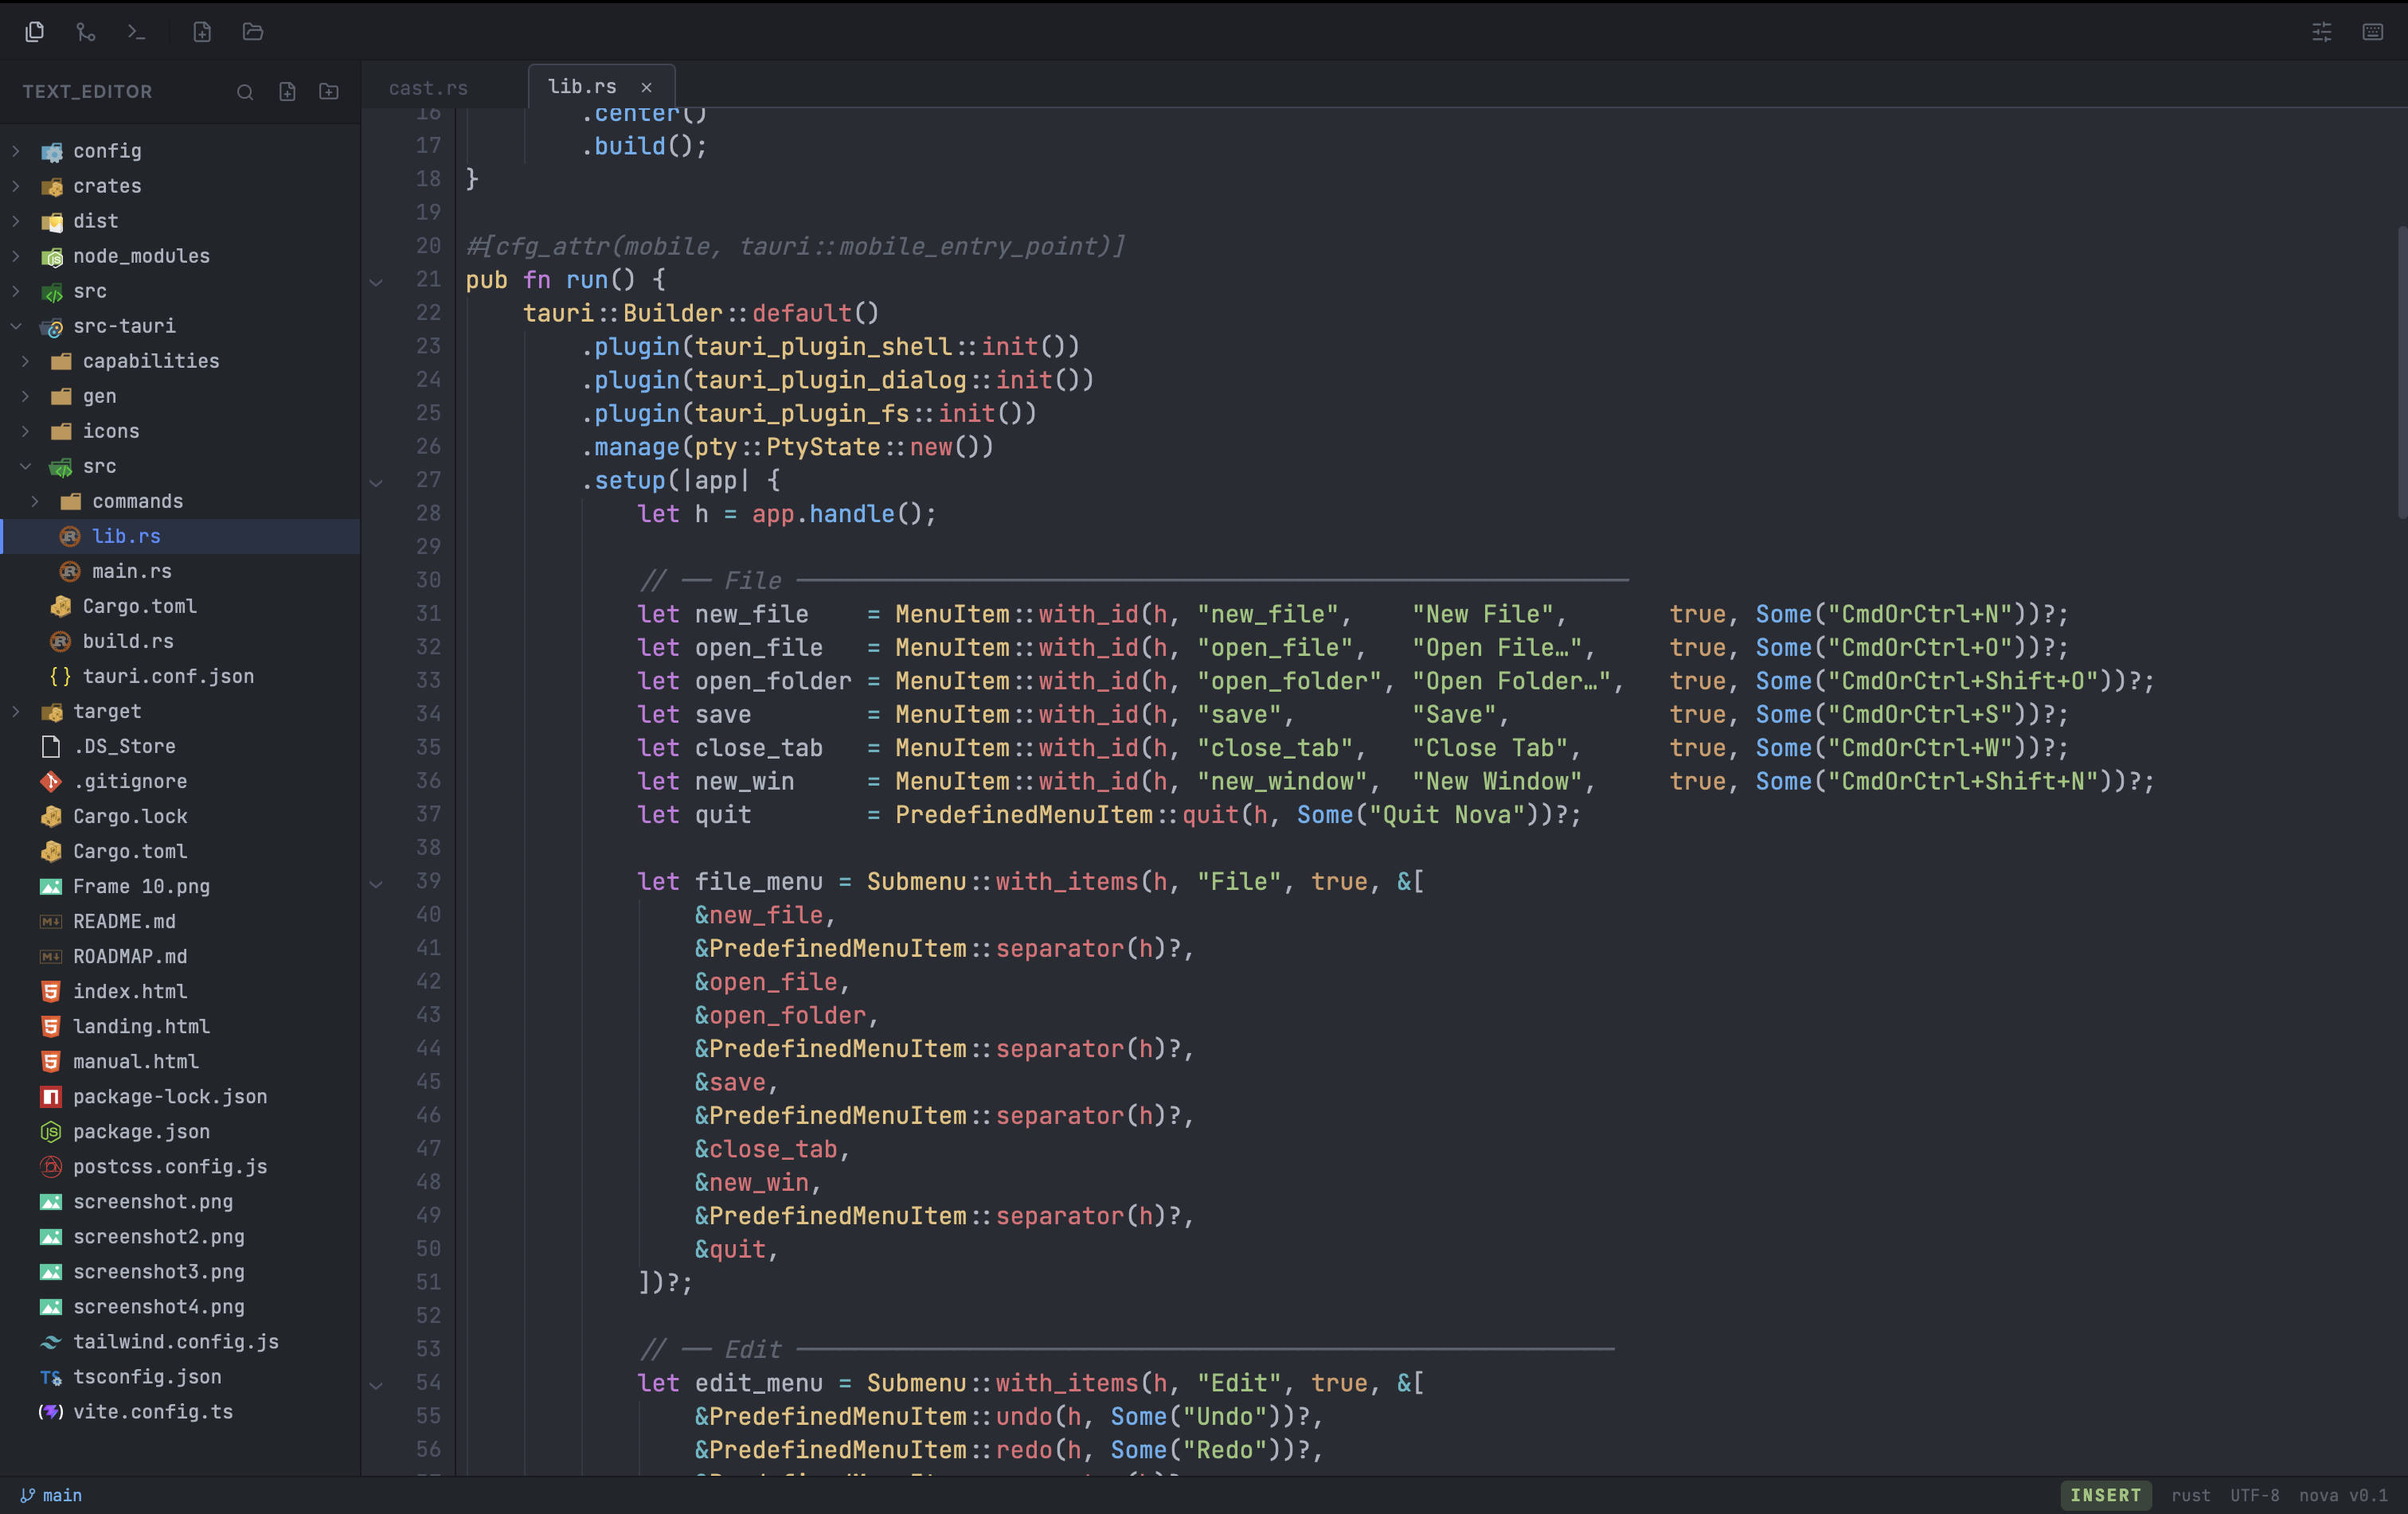The width and height of the screenshot is (2408, 1514).
Task: Click the open folder icon in top toolbar
Action: pos(253,32)
